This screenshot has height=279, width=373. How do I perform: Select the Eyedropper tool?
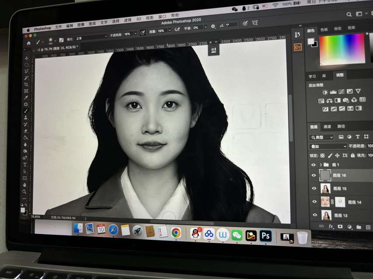pyautogui.click(x=26, y=98)
